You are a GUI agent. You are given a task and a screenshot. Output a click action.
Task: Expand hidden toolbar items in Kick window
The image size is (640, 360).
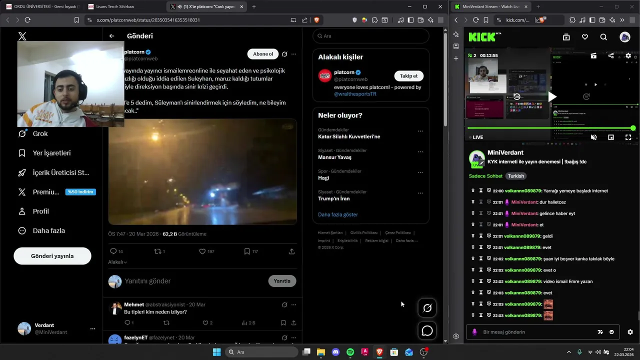(x=622, y=20)
